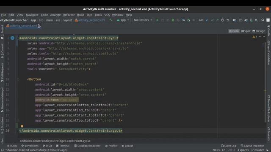
Task: Open the Logcat tool window button
Action: click(127, 146)
